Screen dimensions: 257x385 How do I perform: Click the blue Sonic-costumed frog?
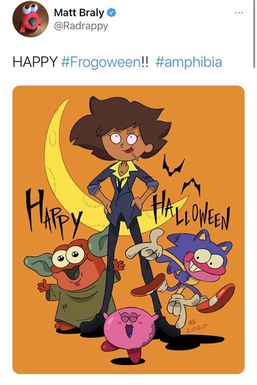point(186,270)
